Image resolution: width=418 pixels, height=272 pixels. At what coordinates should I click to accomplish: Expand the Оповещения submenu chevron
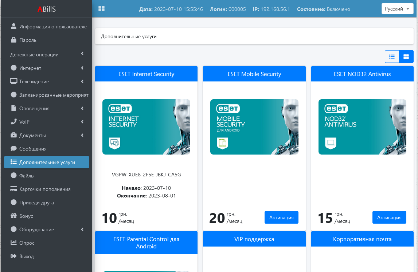82,108
